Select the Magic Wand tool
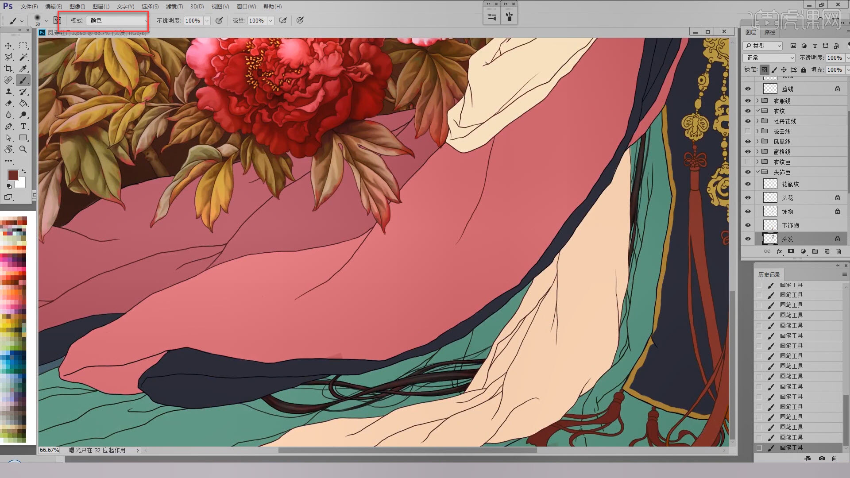The width and height of the screenshot is (850, 478). (x=23, y=57)
